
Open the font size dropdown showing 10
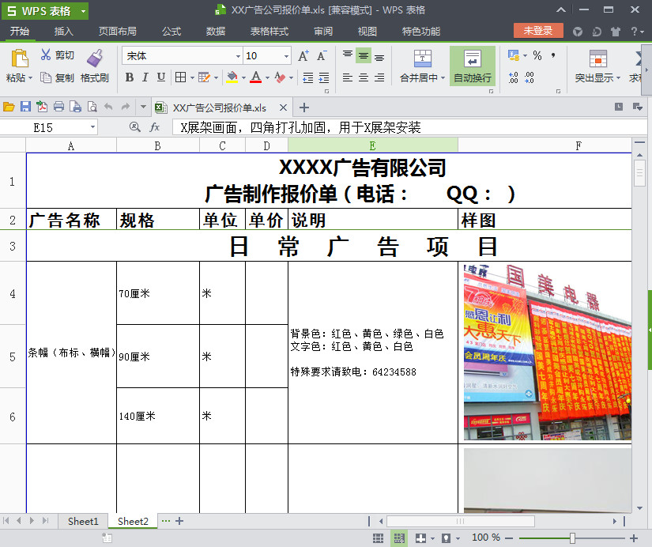(286, 56)
